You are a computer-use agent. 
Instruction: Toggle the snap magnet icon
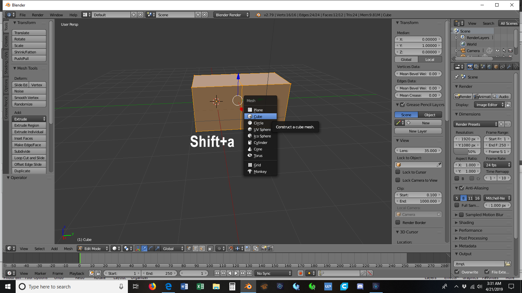click(x=231, y=248)
